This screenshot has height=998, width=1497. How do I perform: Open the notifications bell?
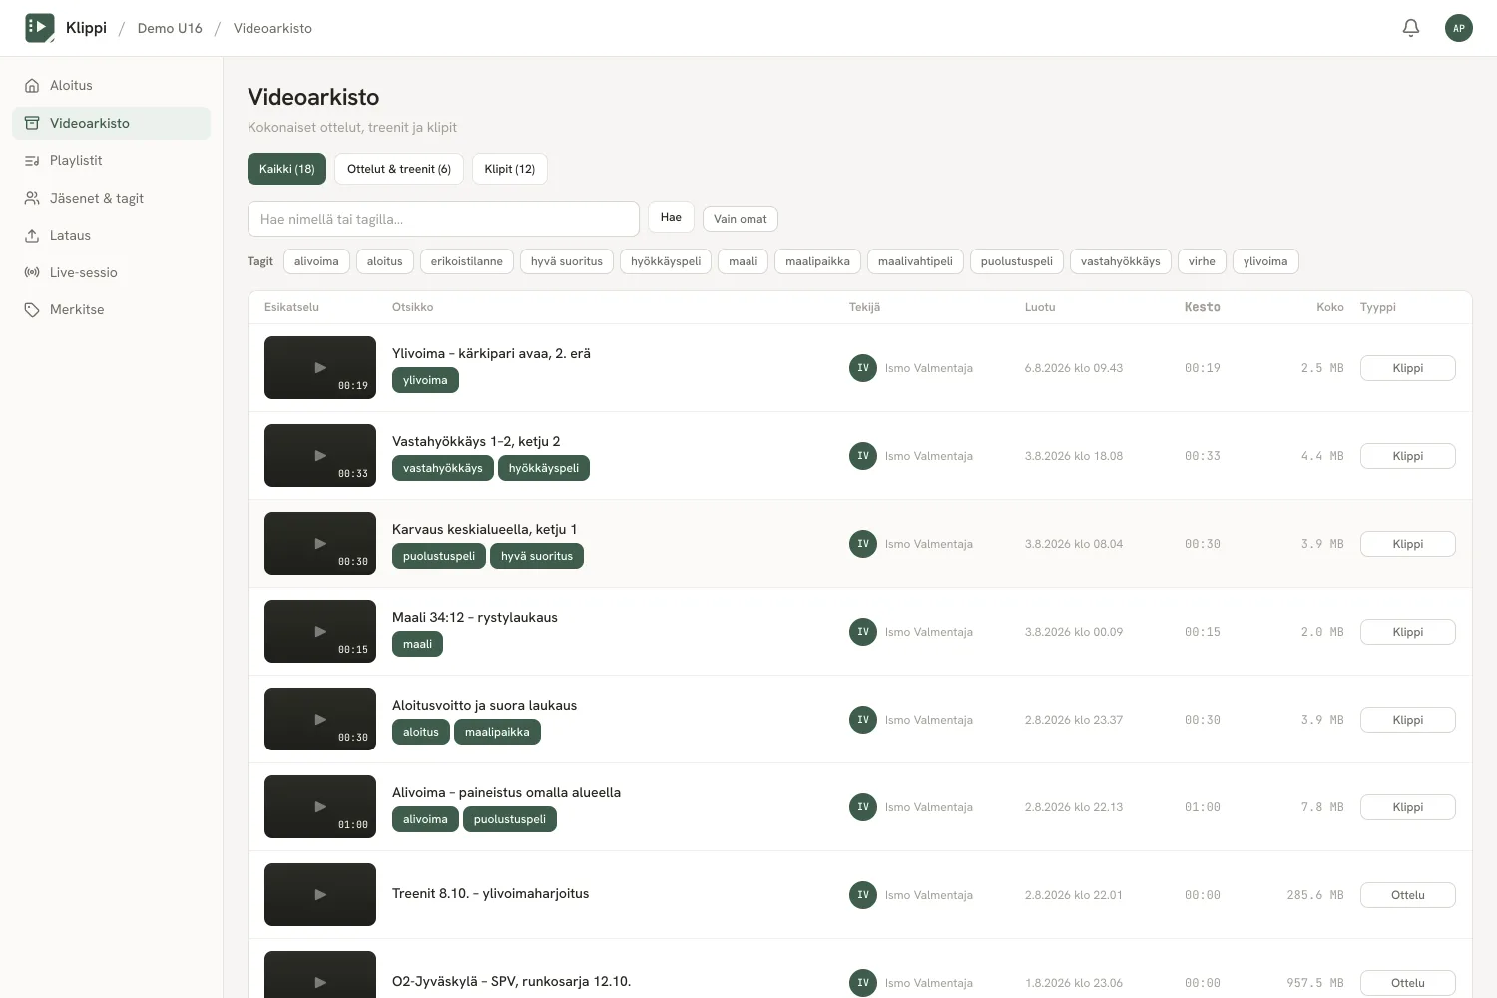click(x=1411, y=28)
